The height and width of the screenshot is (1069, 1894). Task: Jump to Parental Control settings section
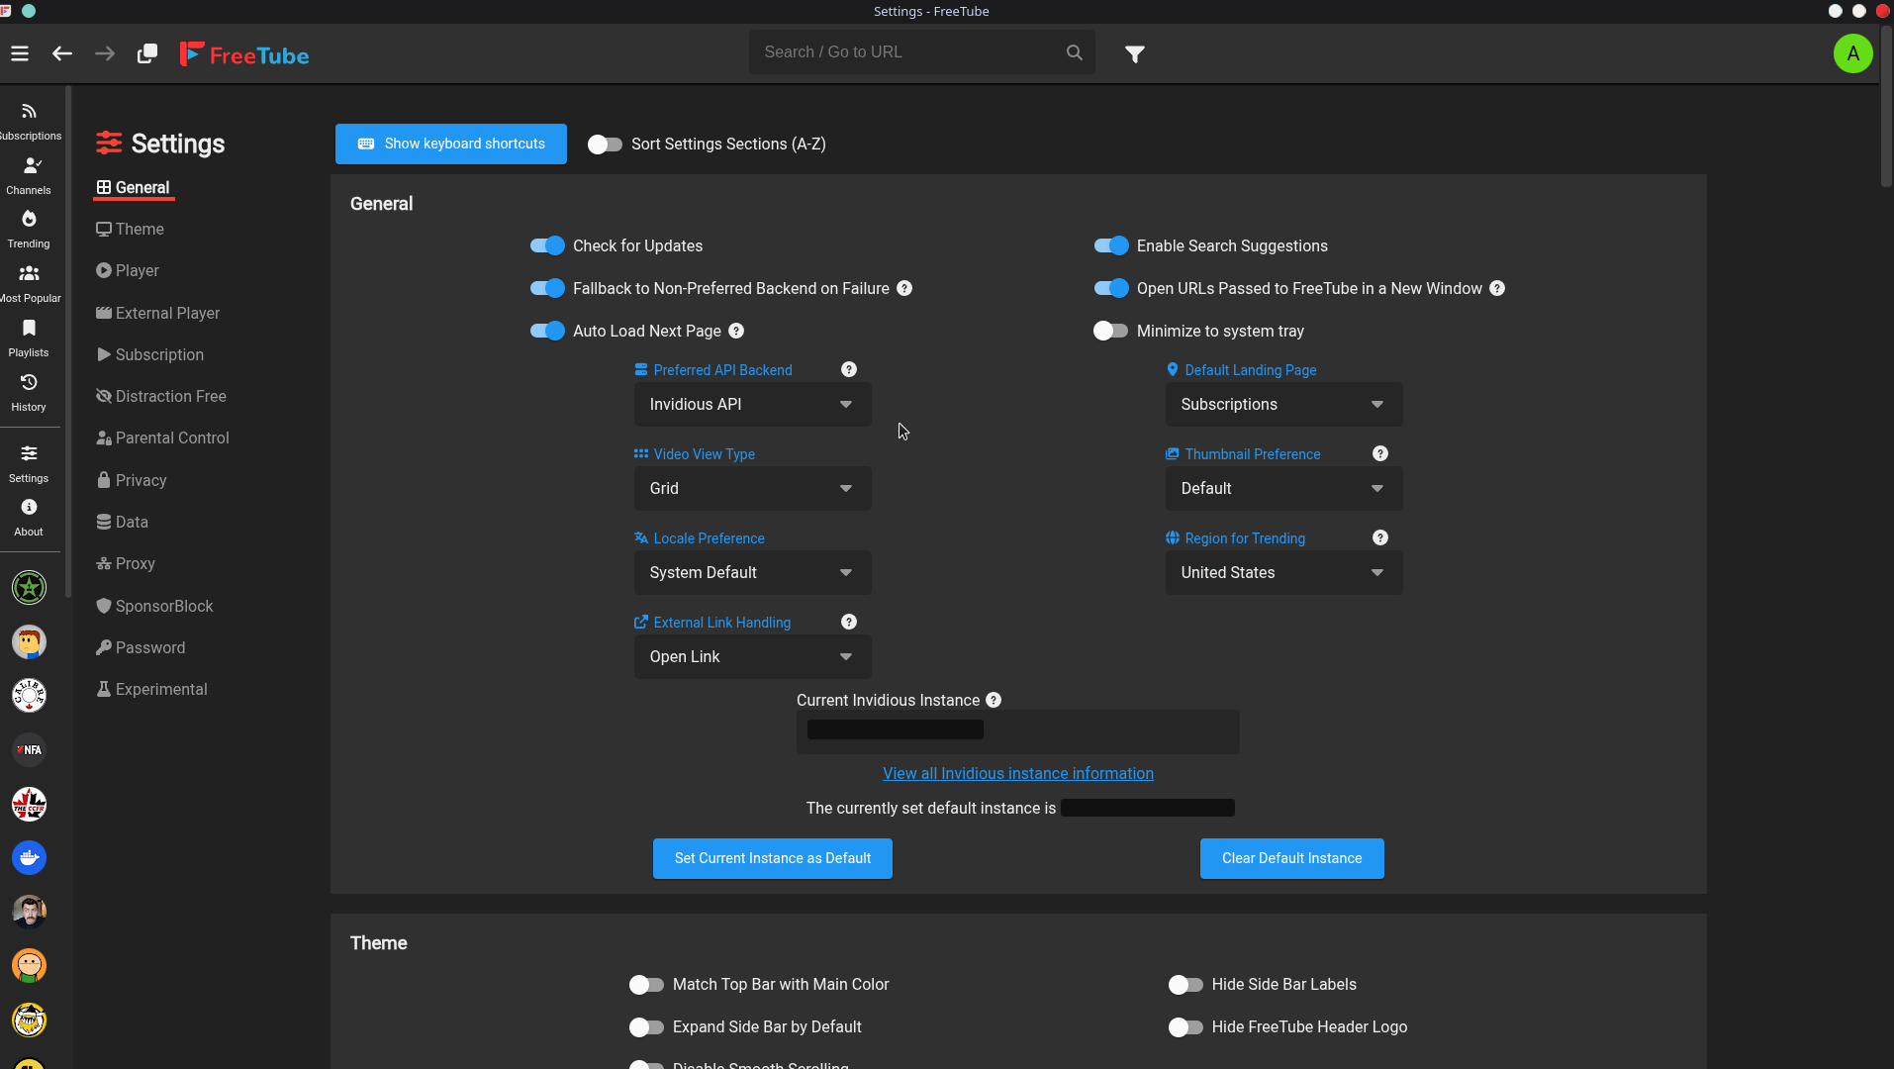point(163,437)
